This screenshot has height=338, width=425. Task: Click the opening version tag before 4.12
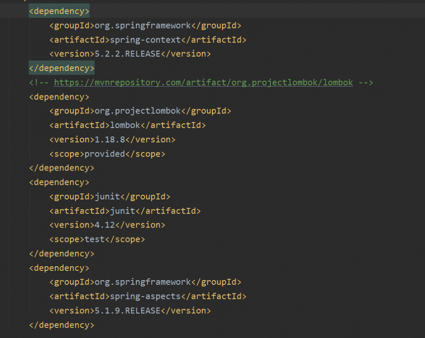click(69, 225)
